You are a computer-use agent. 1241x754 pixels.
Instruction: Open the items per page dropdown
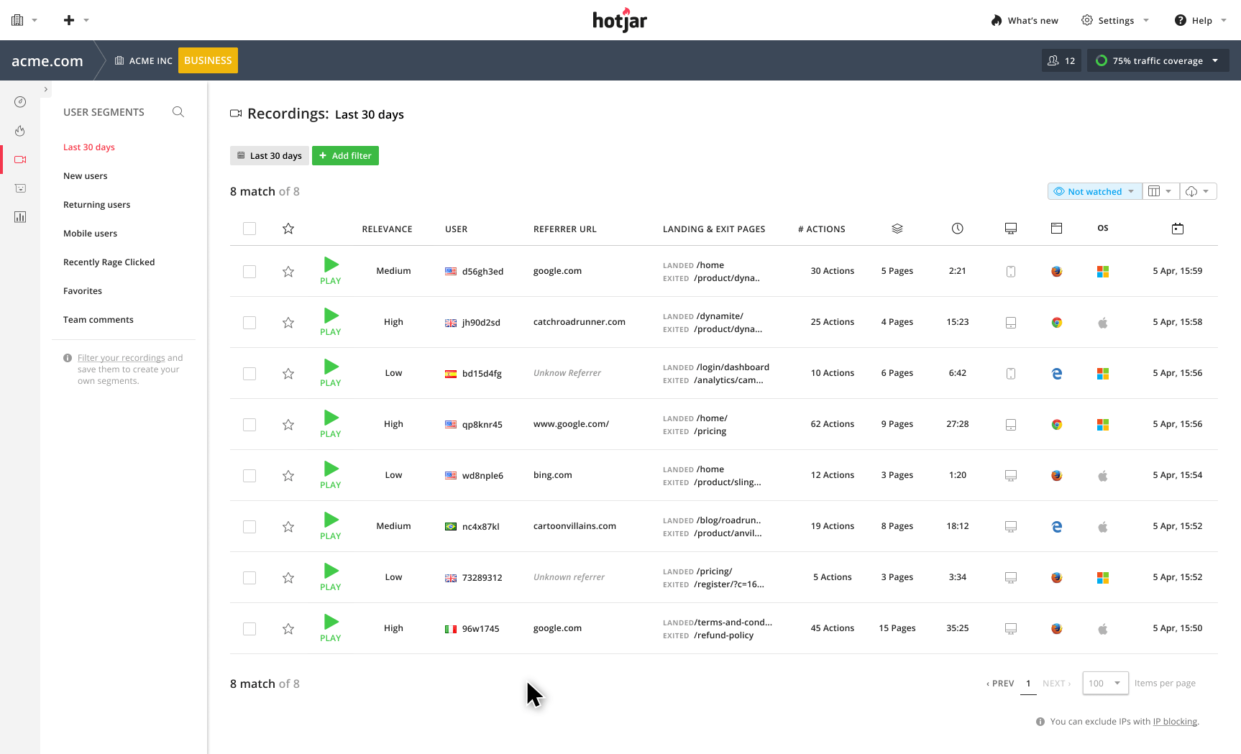point(1104,683)
